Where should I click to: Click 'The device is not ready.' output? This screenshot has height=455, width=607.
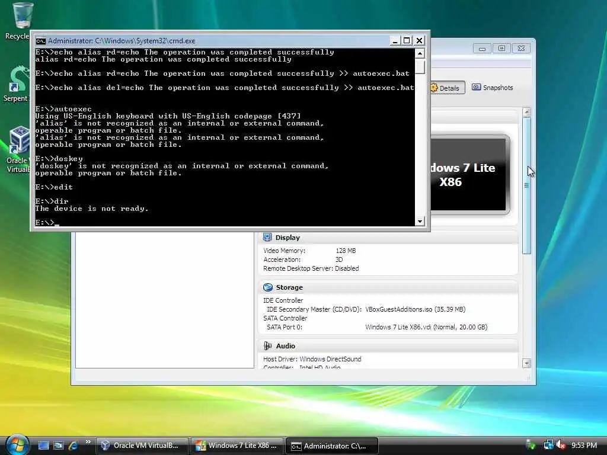92,209
